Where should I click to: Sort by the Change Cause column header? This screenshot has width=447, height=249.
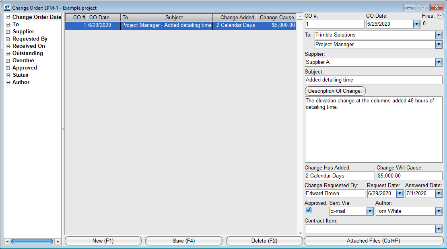tap(276, 17)
